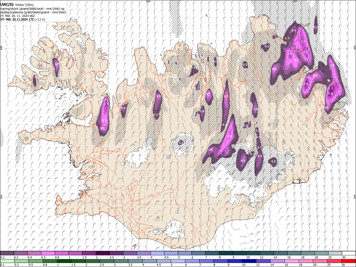Select the 'Vindur (10m)' header text
This screenshot has height=267, width=356.
(24, 5)
